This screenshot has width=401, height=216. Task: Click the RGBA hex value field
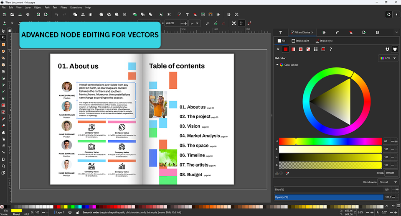tap(391, 173)
